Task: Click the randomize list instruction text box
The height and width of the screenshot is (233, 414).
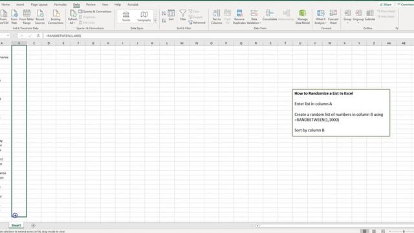Action: tap(341, 113)
